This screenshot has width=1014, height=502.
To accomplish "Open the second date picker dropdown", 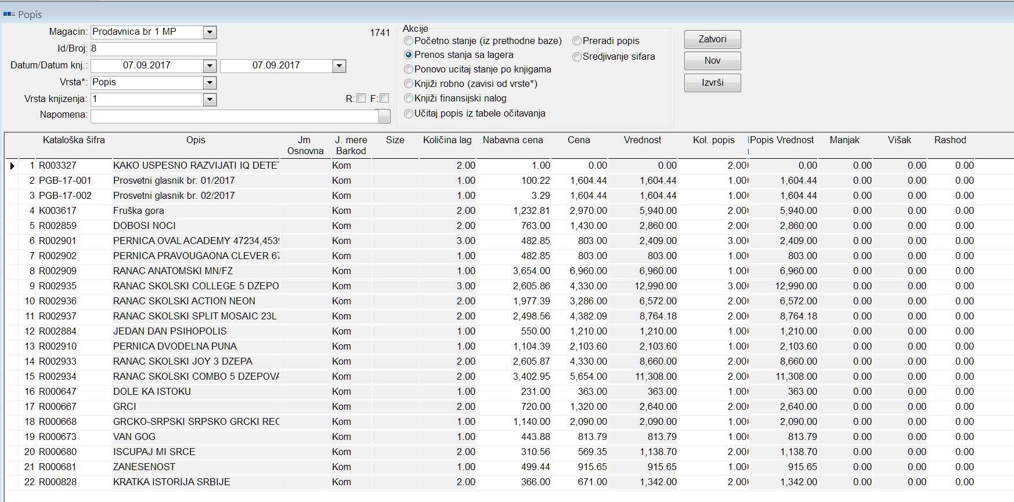I will (x=340, y=66).
